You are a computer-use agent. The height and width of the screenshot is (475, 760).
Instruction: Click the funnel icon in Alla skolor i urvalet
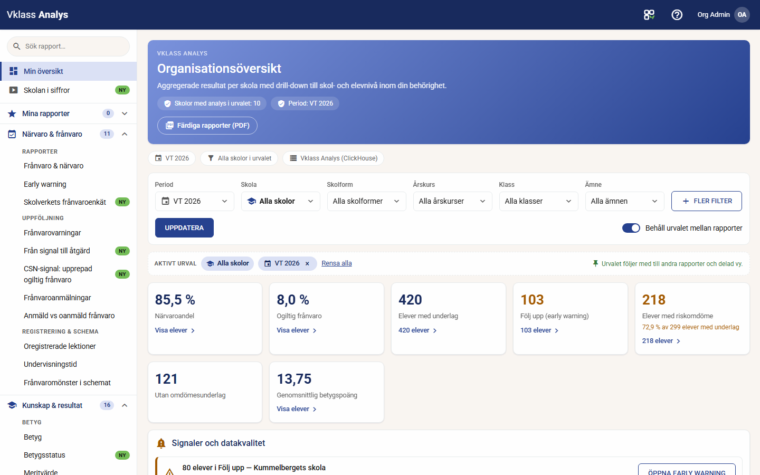click(211, 158)
